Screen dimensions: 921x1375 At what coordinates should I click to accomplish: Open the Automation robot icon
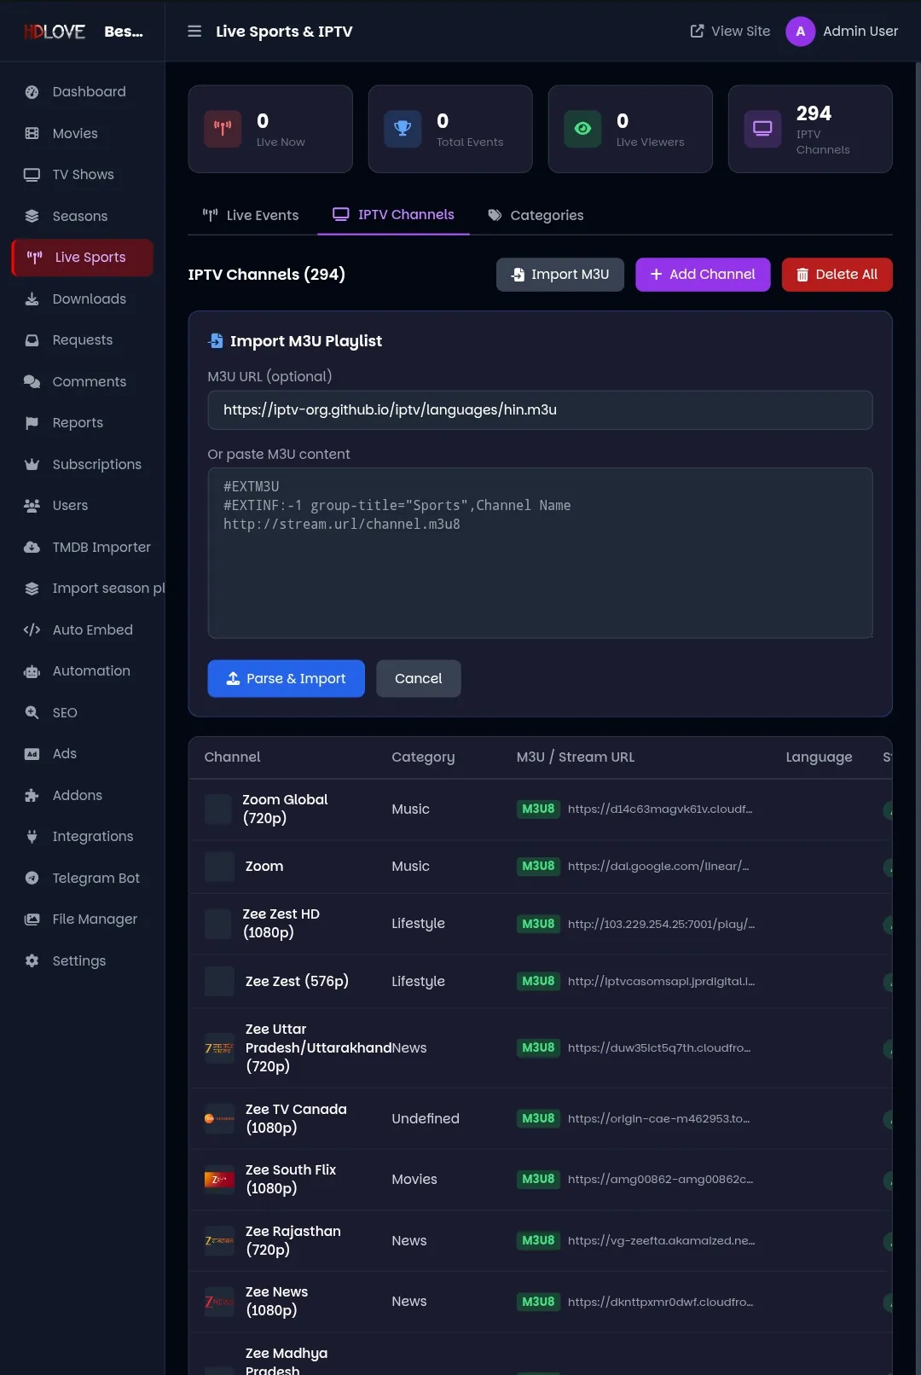point(32,671)
